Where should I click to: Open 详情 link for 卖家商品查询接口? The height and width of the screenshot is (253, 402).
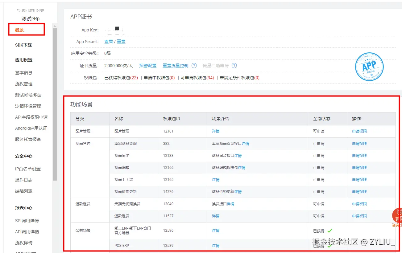coord(245,144)
